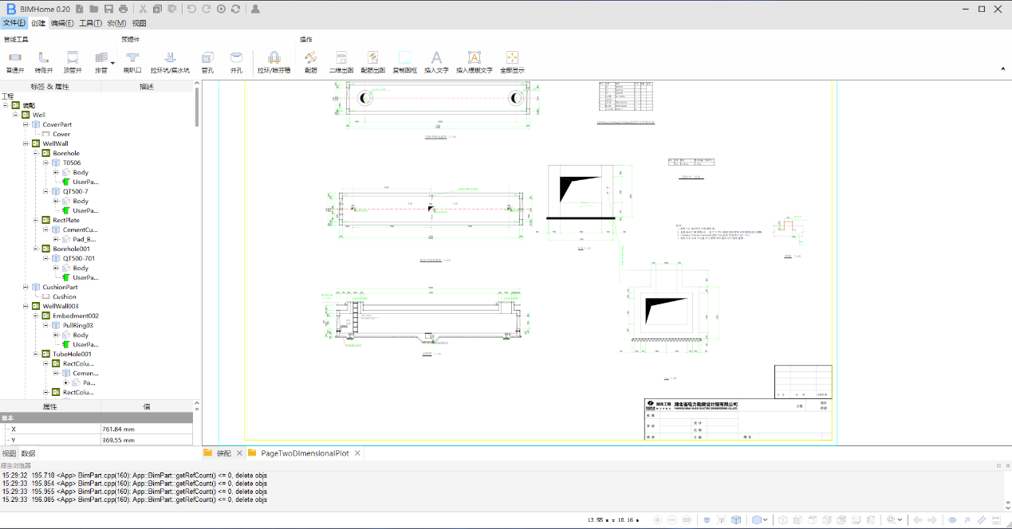Switch to PageTwoDimensionalPlot tab
Viewport: 1012px width, 529px height.
click(x=305, y=453)
